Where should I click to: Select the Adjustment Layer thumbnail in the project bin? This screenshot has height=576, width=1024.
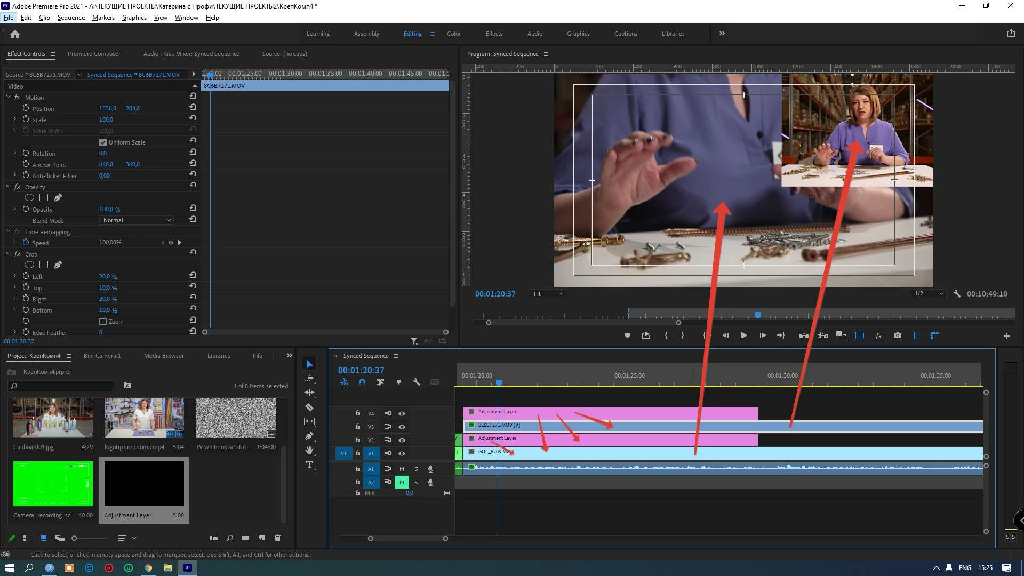[144, 484]
